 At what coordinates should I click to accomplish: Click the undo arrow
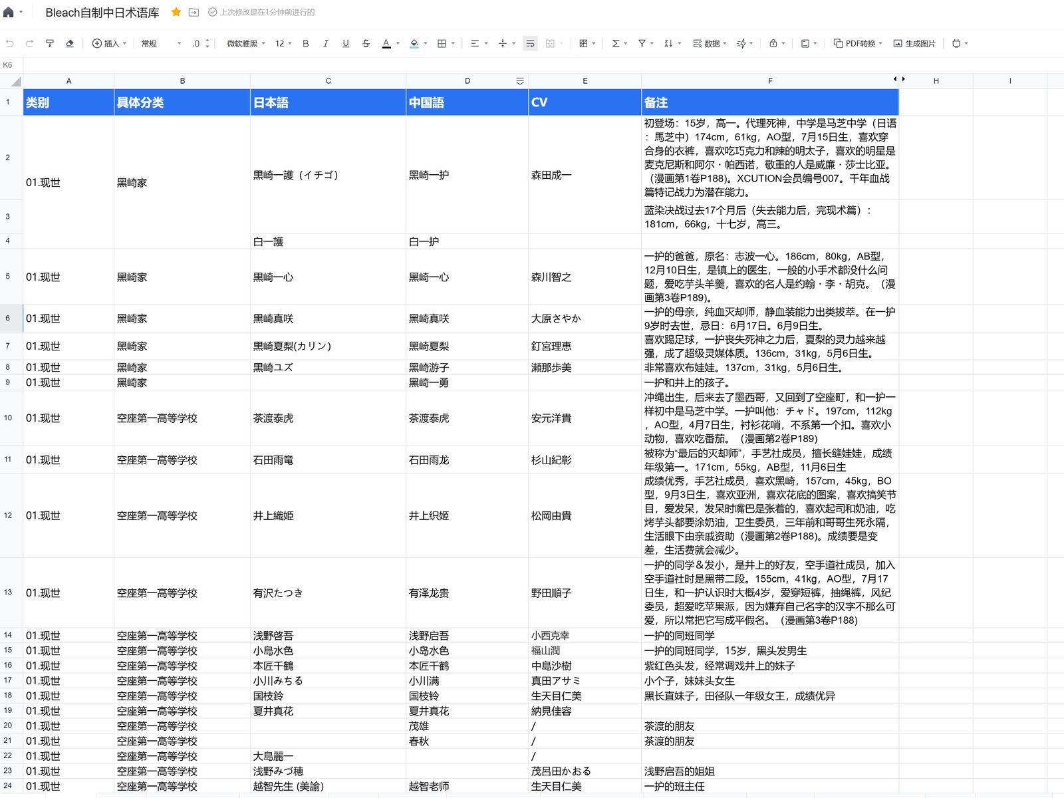(10, 43)
